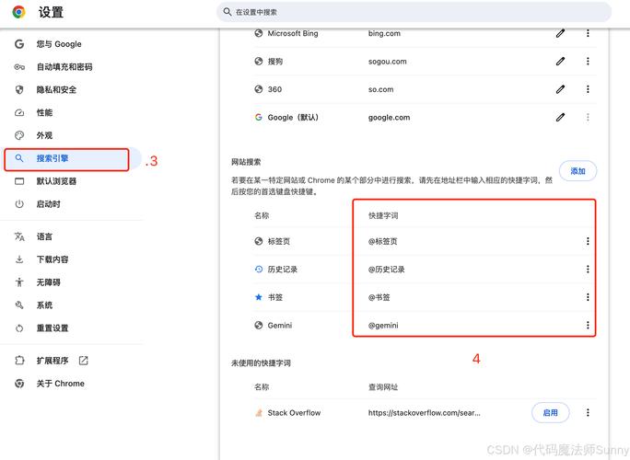Focus the settings search field

(414, 12)
